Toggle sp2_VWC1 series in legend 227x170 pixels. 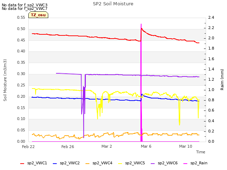pyautogui.click(x=34, y=163)
